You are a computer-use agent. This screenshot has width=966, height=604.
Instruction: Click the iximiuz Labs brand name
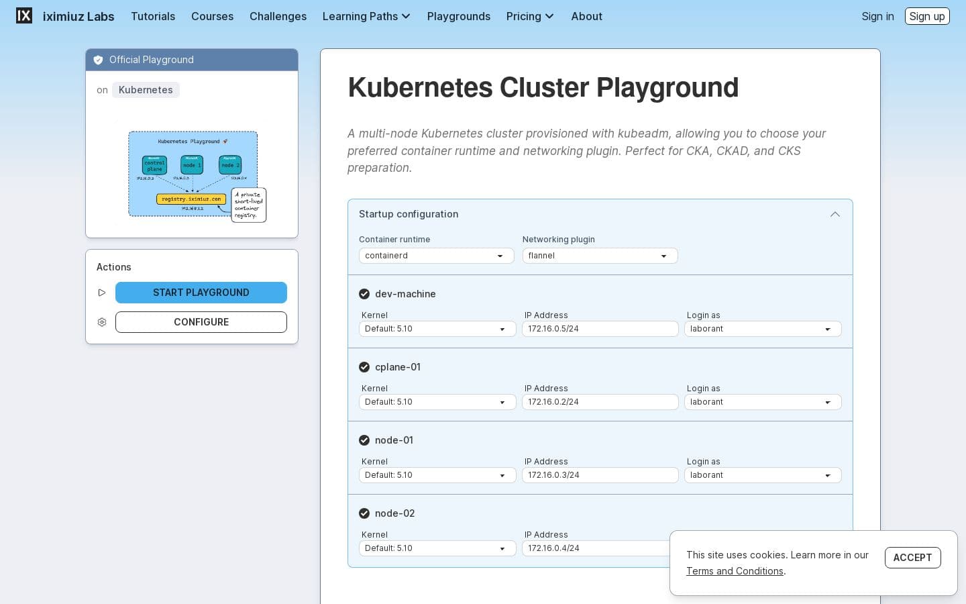click(x=78, y=16)
